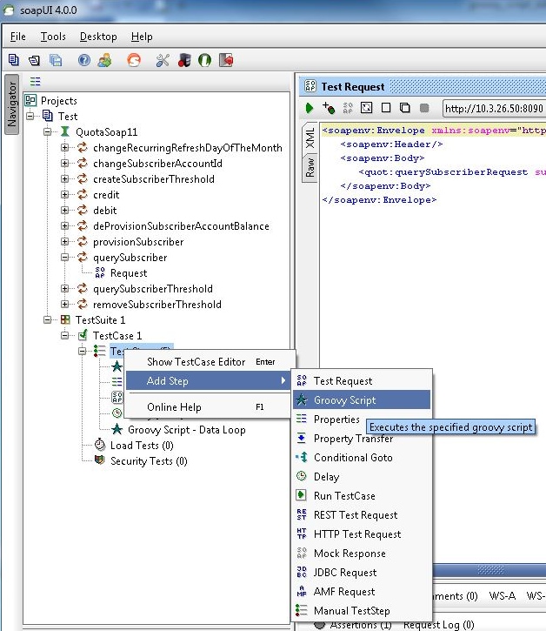Click the new soapUI project toolbar icon

(x=14, y=60)
